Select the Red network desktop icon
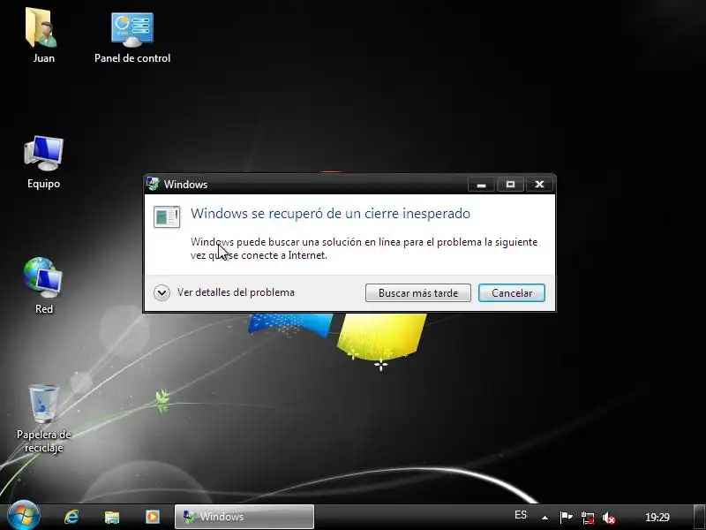Viewport: 706px width, 530px height. (x=43, y=285)
